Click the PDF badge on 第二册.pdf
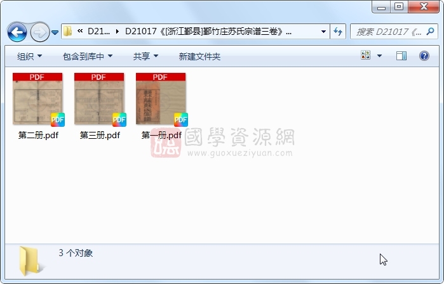This screenshot has width=444, height=284. (x=58, y=119)
